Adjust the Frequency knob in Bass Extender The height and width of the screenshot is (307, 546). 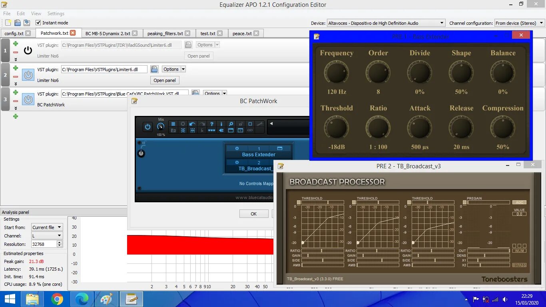click(x=337, y=72)
